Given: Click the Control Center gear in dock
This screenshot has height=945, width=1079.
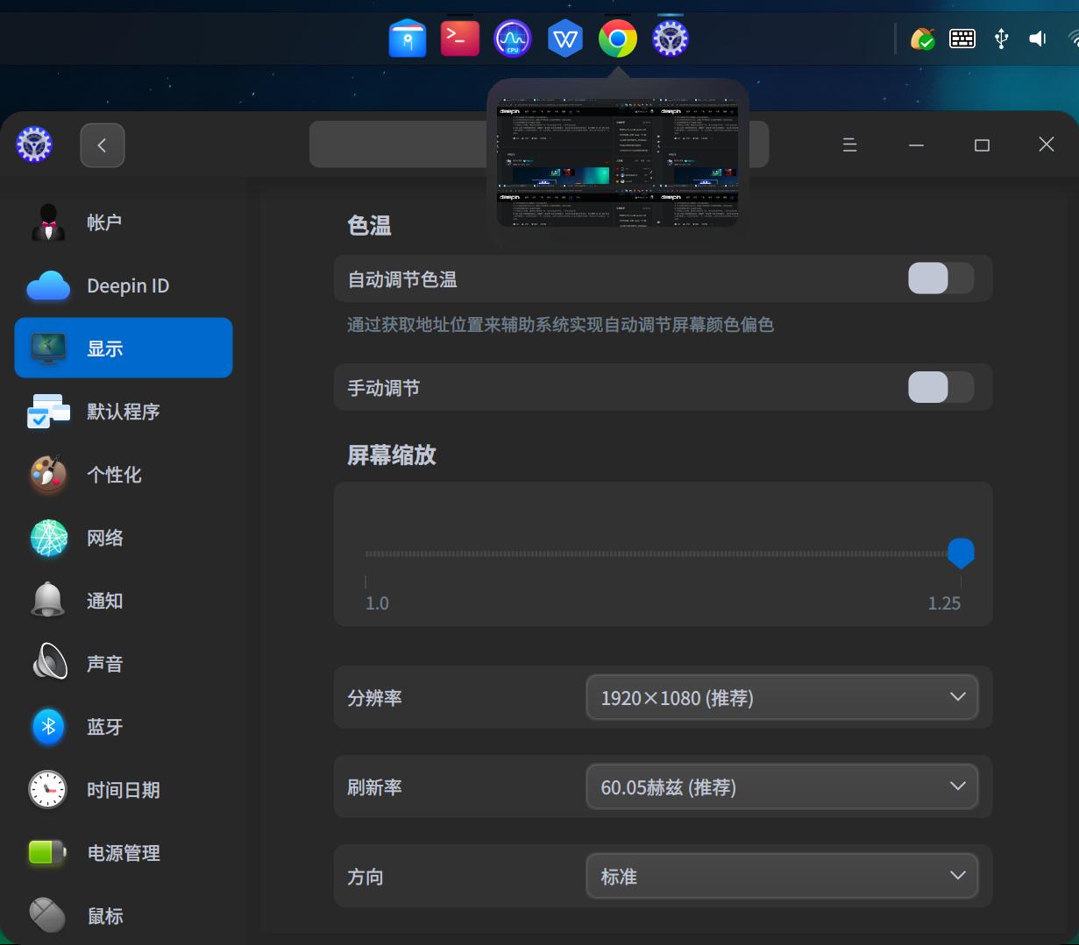Looking at the screenshot, I should click(671, 39).
